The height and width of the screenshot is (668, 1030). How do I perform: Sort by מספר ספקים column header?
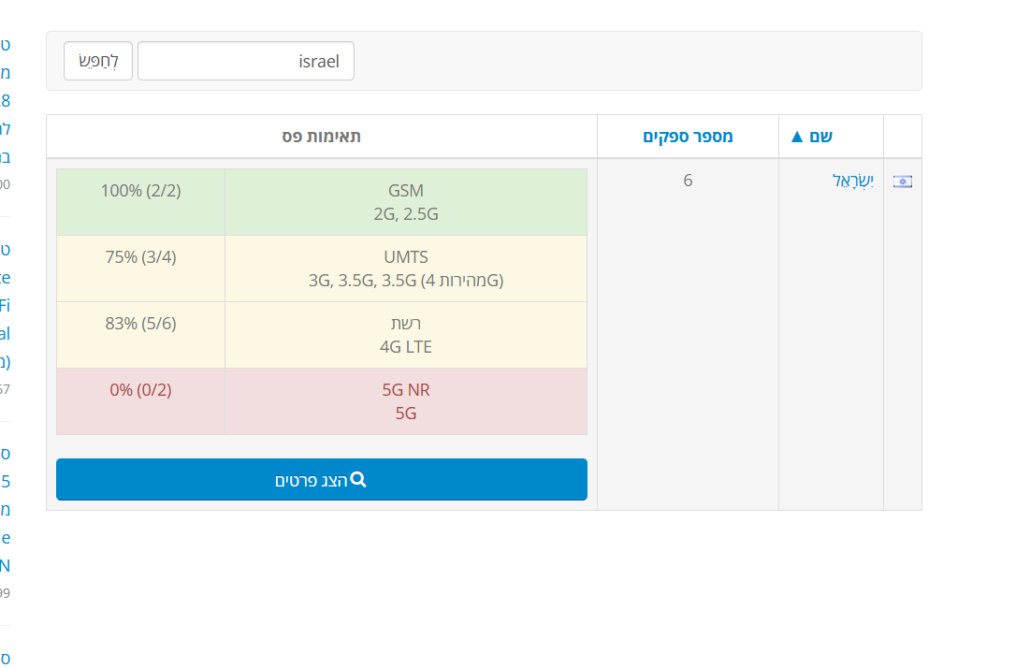688,137
